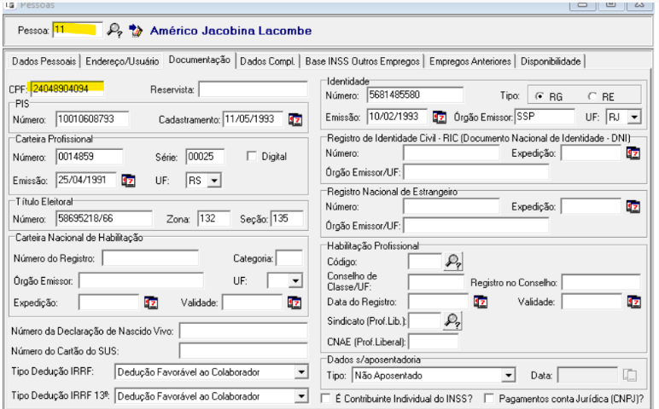Open calendar for Identidade Emissão date
This screenshot has height=409, width=659.
click(x=440, y=116)
